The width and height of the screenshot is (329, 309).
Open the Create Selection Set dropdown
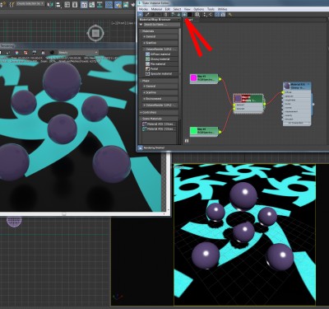(x=30, y=4)
